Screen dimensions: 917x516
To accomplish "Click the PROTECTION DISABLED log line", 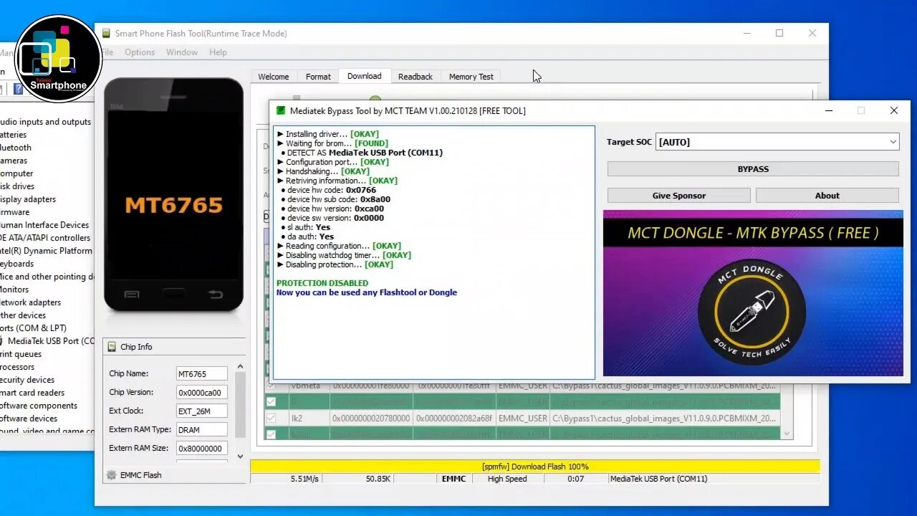I will [x=322, y=283].
